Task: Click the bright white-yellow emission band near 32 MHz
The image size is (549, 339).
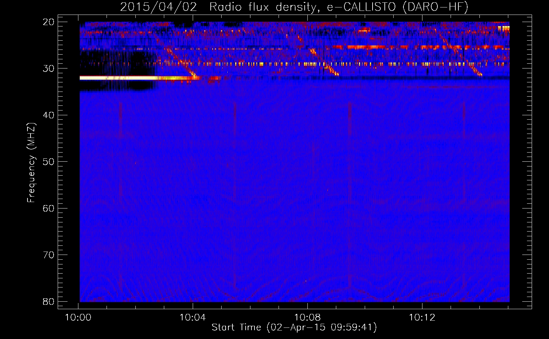Action: (139, 78)
